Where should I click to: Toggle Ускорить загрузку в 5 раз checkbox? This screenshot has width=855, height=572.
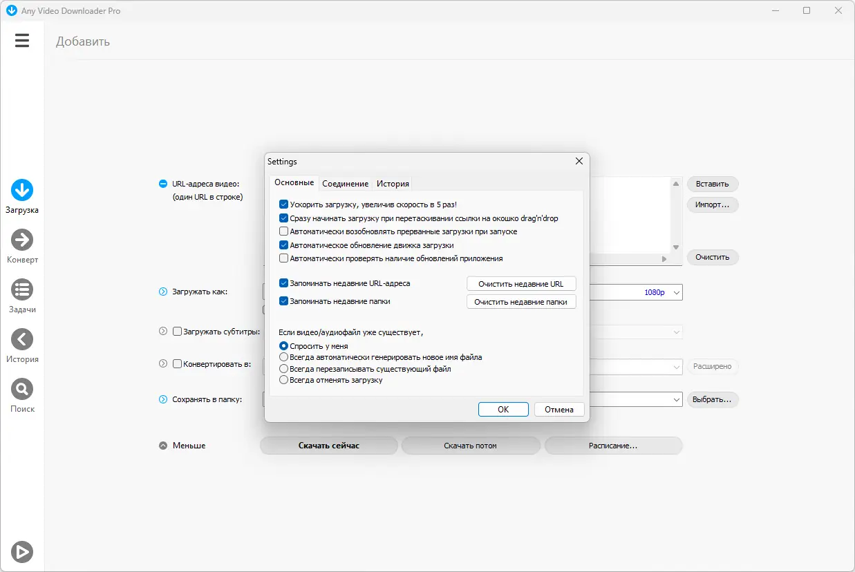click(x=283, y=204)
